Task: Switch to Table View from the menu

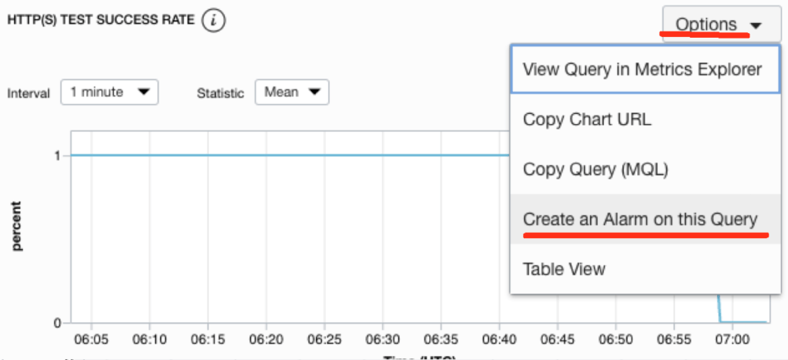Action: pos(564,269)
